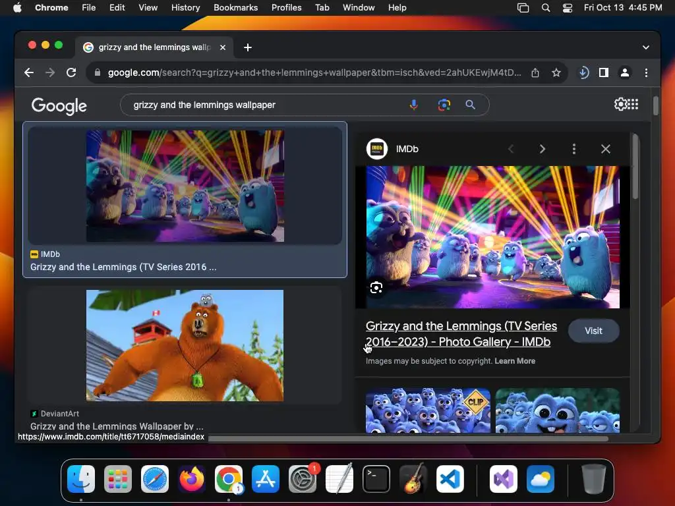Open Launchpad from the dock
Screen dimensions: 675x506
[118, 479]
